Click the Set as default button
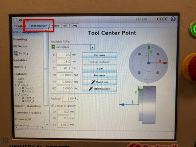 [x=100, y=62]
